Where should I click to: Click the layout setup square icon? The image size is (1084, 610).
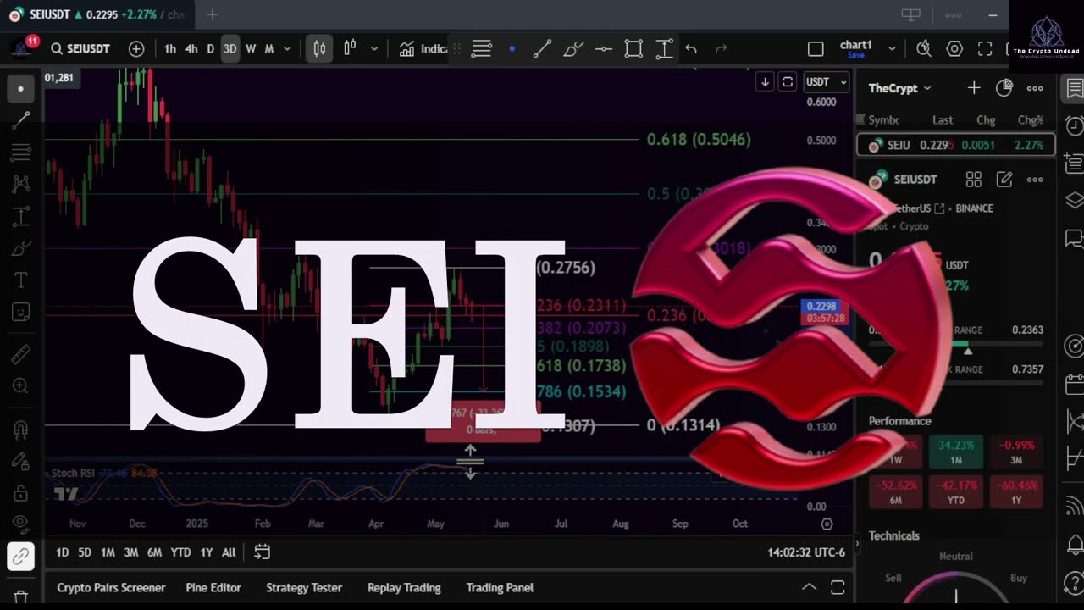(x=816, y=49)
